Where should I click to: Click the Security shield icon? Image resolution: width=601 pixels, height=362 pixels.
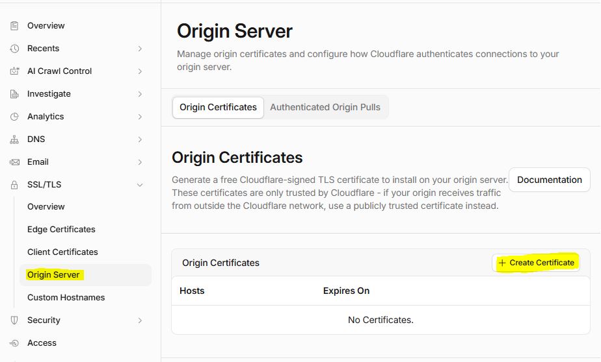(x=14, y=320)
